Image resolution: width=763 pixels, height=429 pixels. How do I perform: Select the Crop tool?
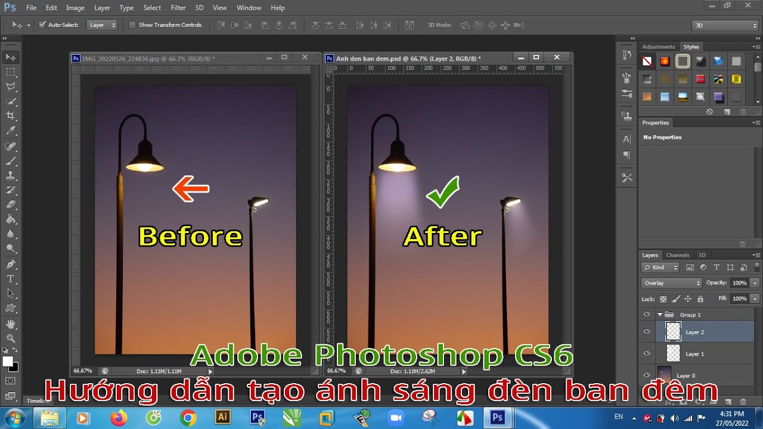[11, 116]
